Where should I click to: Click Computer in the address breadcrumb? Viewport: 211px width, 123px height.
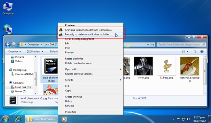click(x=33, y=44)
